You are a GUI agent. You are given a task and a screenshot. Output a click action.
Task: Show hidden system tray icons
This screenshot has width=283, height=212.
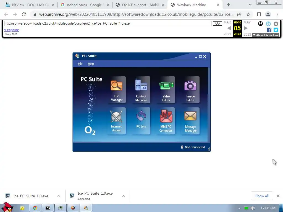coord(239,208)
